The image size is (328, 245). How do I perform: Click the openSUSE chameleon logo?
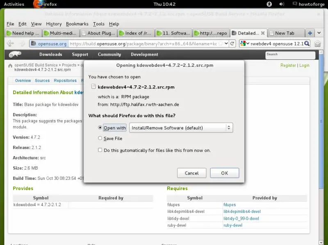coord(15,54)
